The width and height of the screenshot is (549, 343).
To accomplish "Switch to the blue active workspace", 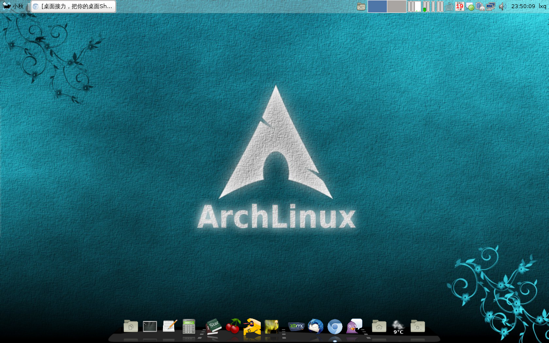I will point(377,6).
